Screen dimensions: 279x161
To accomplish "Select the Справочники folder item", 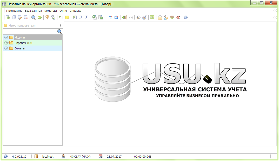I will pos(23,43).
